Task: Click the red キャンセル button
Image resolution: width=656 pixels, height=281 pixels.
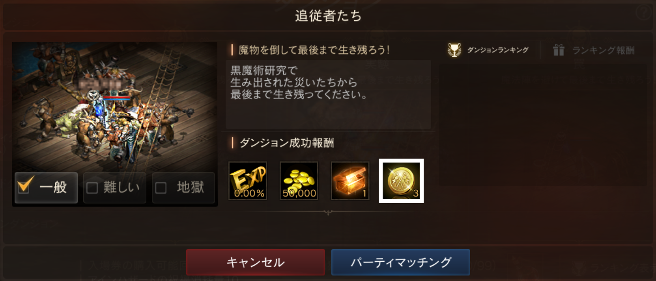Action: (256, 262)
